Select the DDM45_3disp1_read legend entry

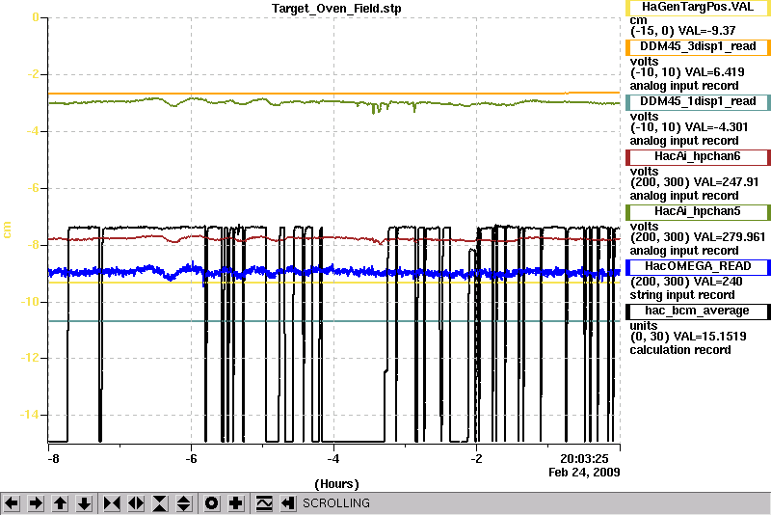(x=698, y=46)
